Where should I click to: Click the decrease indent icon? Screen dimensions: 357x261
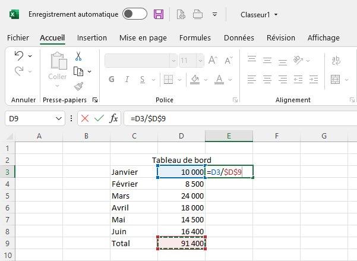coord(298,79)
